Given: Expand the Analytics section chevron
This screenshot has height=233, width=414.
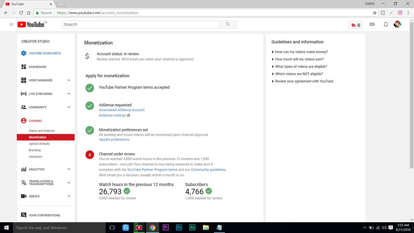Looking at the screenshot, I should [x=69, y=169].
